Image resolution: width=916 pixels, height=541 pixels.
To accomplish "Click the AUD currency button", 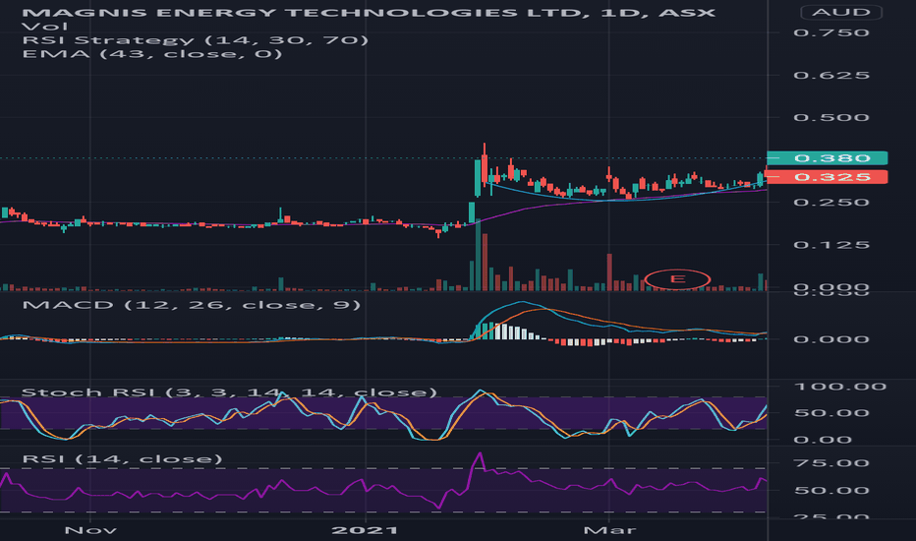I will point(840,12).
